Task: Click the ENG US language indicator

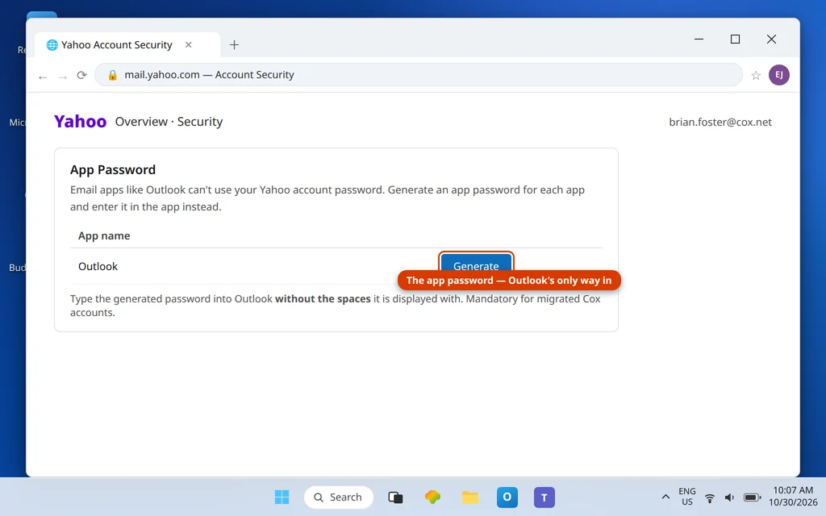Action: point(687,497)
